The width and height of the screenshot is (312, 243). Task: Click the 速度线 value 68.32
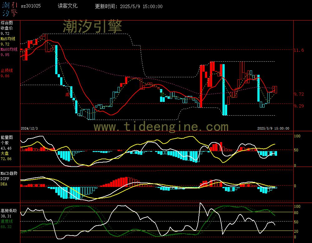click(6, 227)
